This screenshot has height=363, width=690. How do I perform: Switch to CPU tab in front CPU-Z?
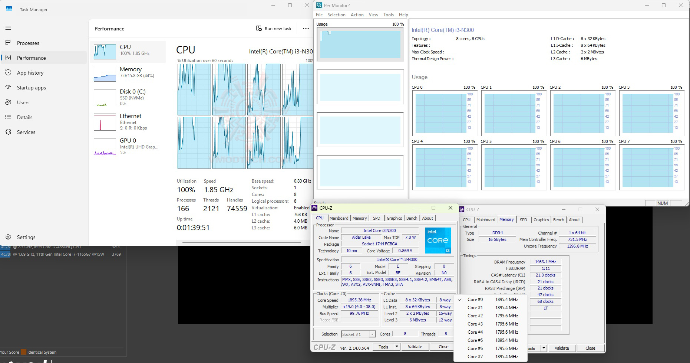[320, 218]
